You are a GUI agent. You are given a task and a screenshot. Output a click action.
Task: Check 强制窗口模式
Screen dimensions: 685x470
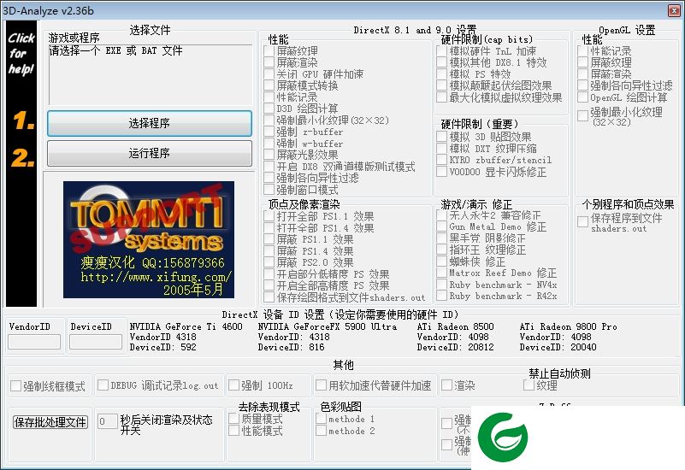coord(269,190)
